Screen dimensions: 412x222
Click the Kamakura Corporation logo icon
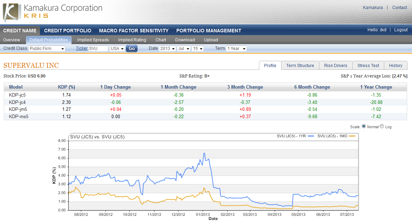point(12,13)
